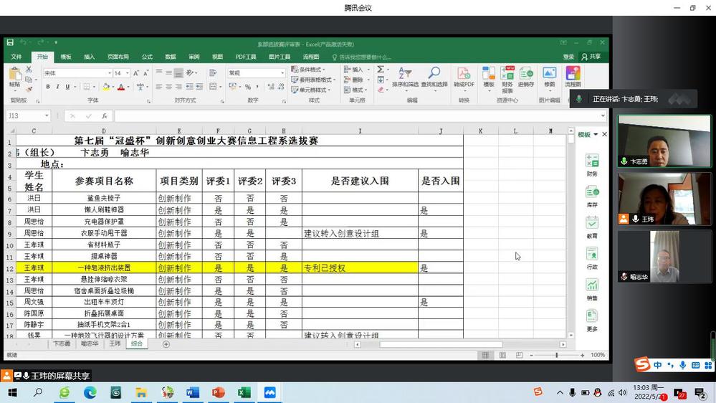This screenshot has height=403, width=716.
Task: Open PowerPoint from the taskbar
Action: [x=219, y=393]
